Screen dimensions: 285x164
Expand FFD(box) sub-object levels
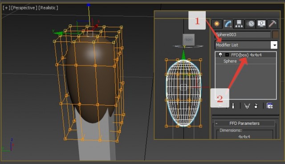[x=227, y=55]
